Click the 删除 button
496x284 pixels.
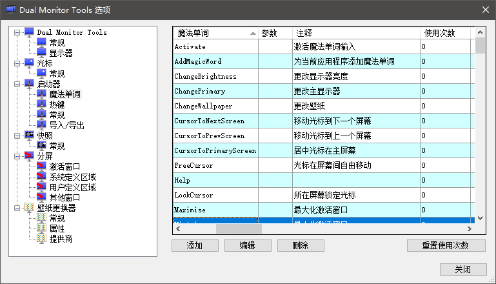(301, 245)
